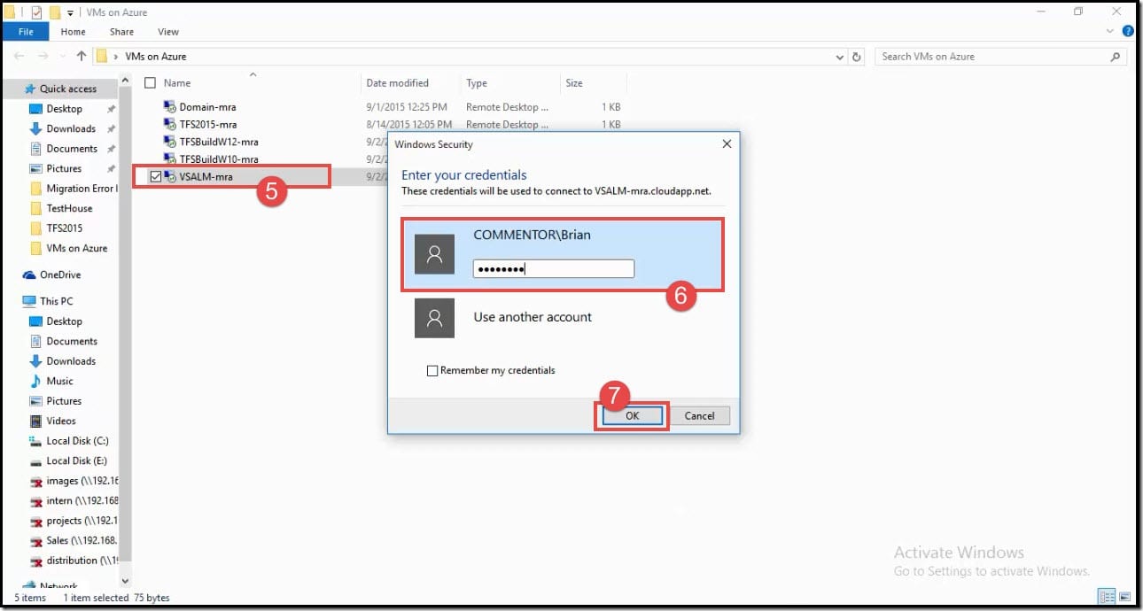Screen dimensions: 1143x611
Task: Cancel the Windows Security dialog
Action: 700,415
